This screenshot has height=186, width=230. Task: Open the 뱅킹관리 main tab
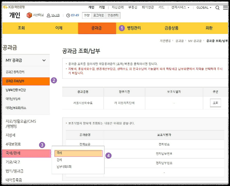coord(134,28)
